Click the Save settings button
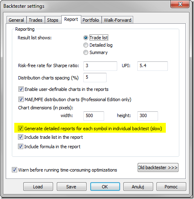This screenshot has height=199, width=194. coord(71,187)
